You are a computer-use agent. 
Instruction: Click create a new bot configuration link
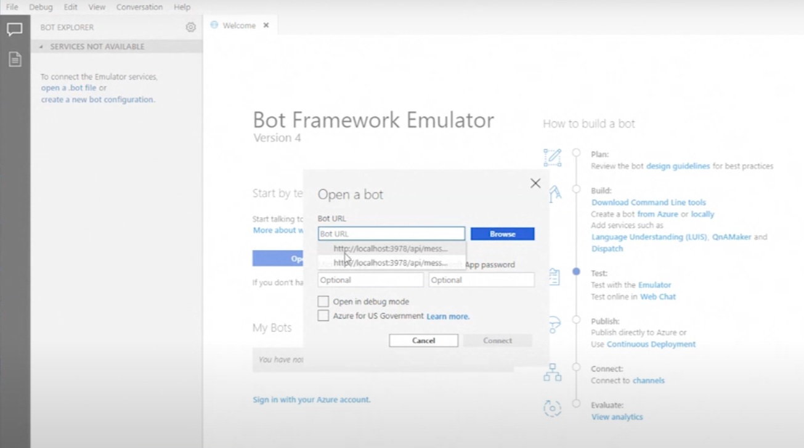97,99
